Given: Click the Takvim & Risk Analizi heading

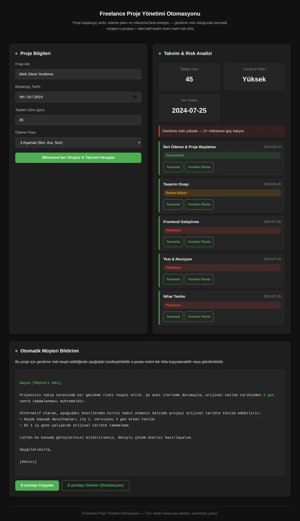Looking at the screenshot, I should [188, 53].
